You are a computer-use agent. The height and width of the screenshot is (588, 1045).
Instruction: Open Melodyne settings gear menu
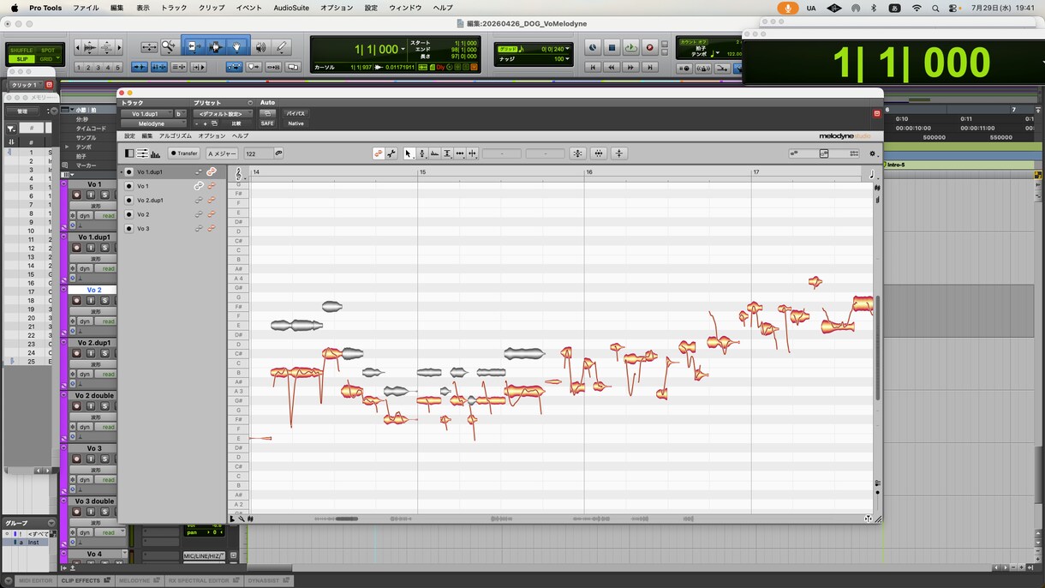pyautogui.click(x=873, y=154)
